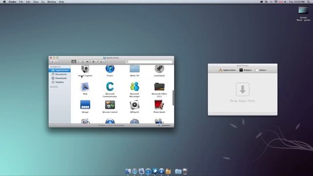Open Spotlight search in menu bar

click(x=309, y=2)
